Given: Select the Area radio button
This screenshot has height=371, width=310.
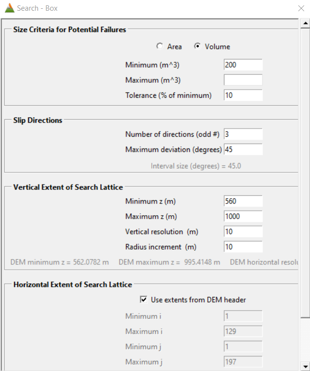Looking at the screenshot, I should click(x=160, y=46).
